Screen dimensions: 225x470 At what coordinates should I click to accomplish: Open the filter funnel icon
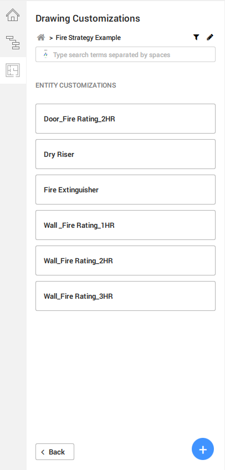pos(196,37)
